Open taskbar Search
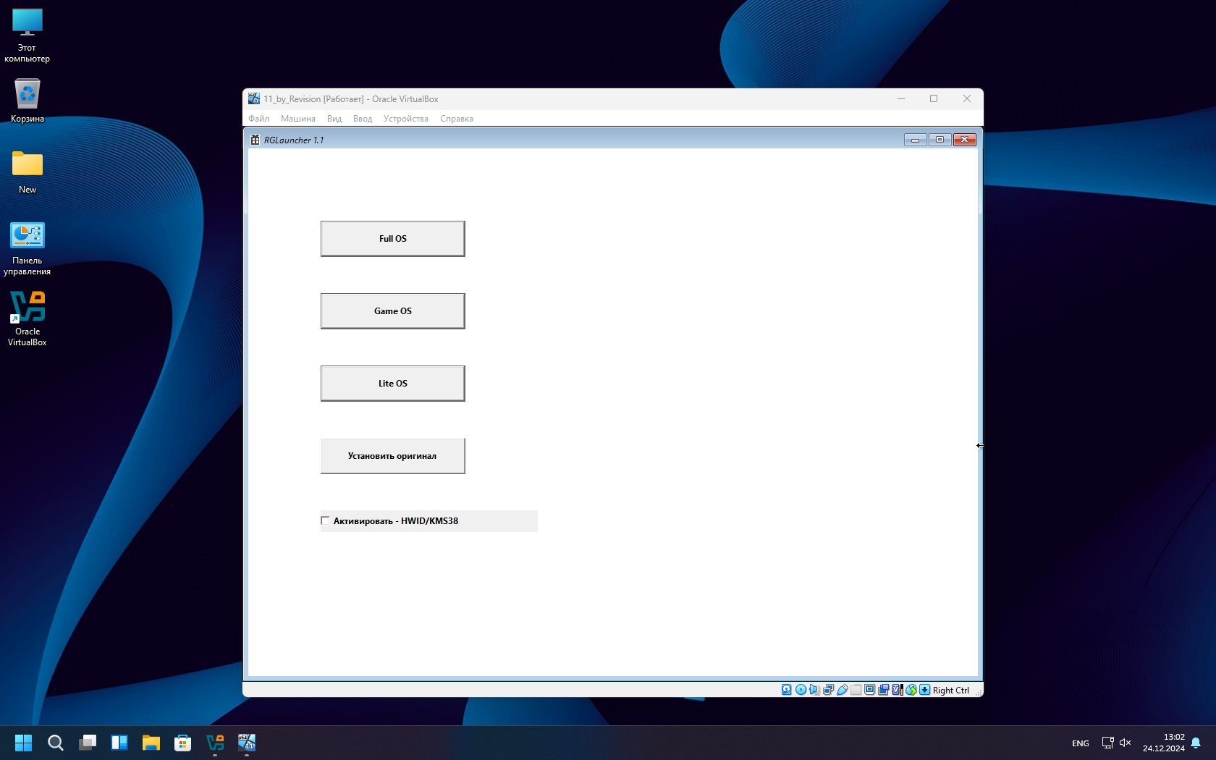The height and width of the screenshot is (760, 1216). 55,743
